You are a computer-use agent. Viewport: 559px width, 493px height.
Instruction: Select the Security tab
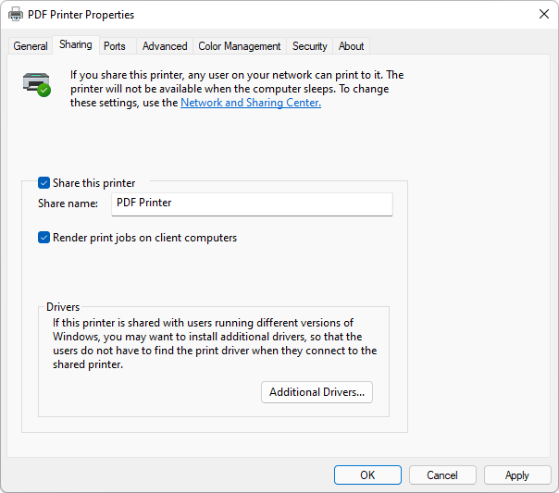[309, 46]
